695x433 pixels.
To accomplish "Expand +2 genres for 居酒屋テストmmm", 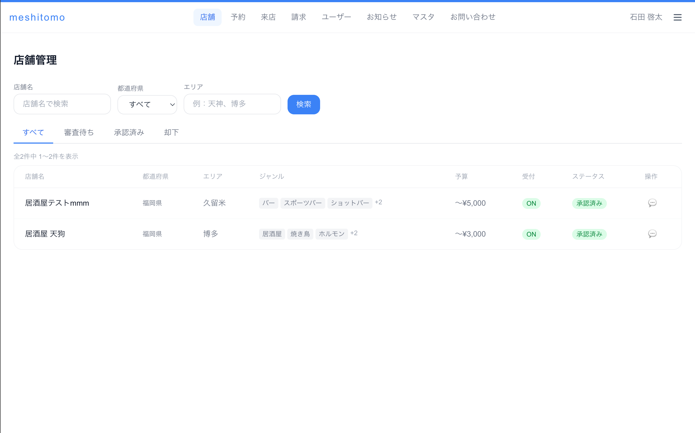I will coord(378,202).
